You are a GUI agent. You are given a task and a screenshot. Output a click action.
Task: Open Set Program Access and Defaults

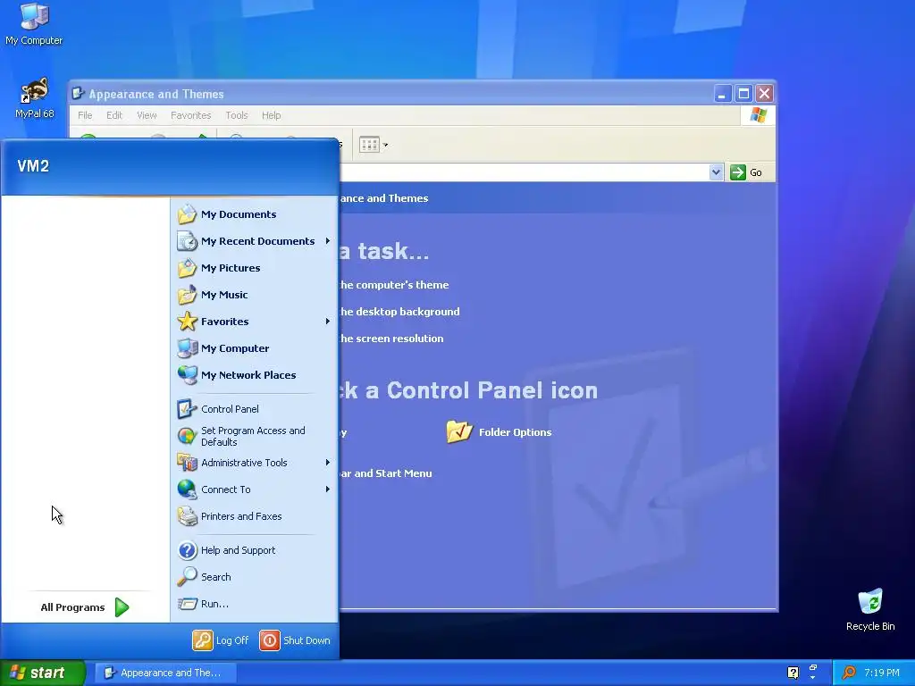[x=254, y=436]
